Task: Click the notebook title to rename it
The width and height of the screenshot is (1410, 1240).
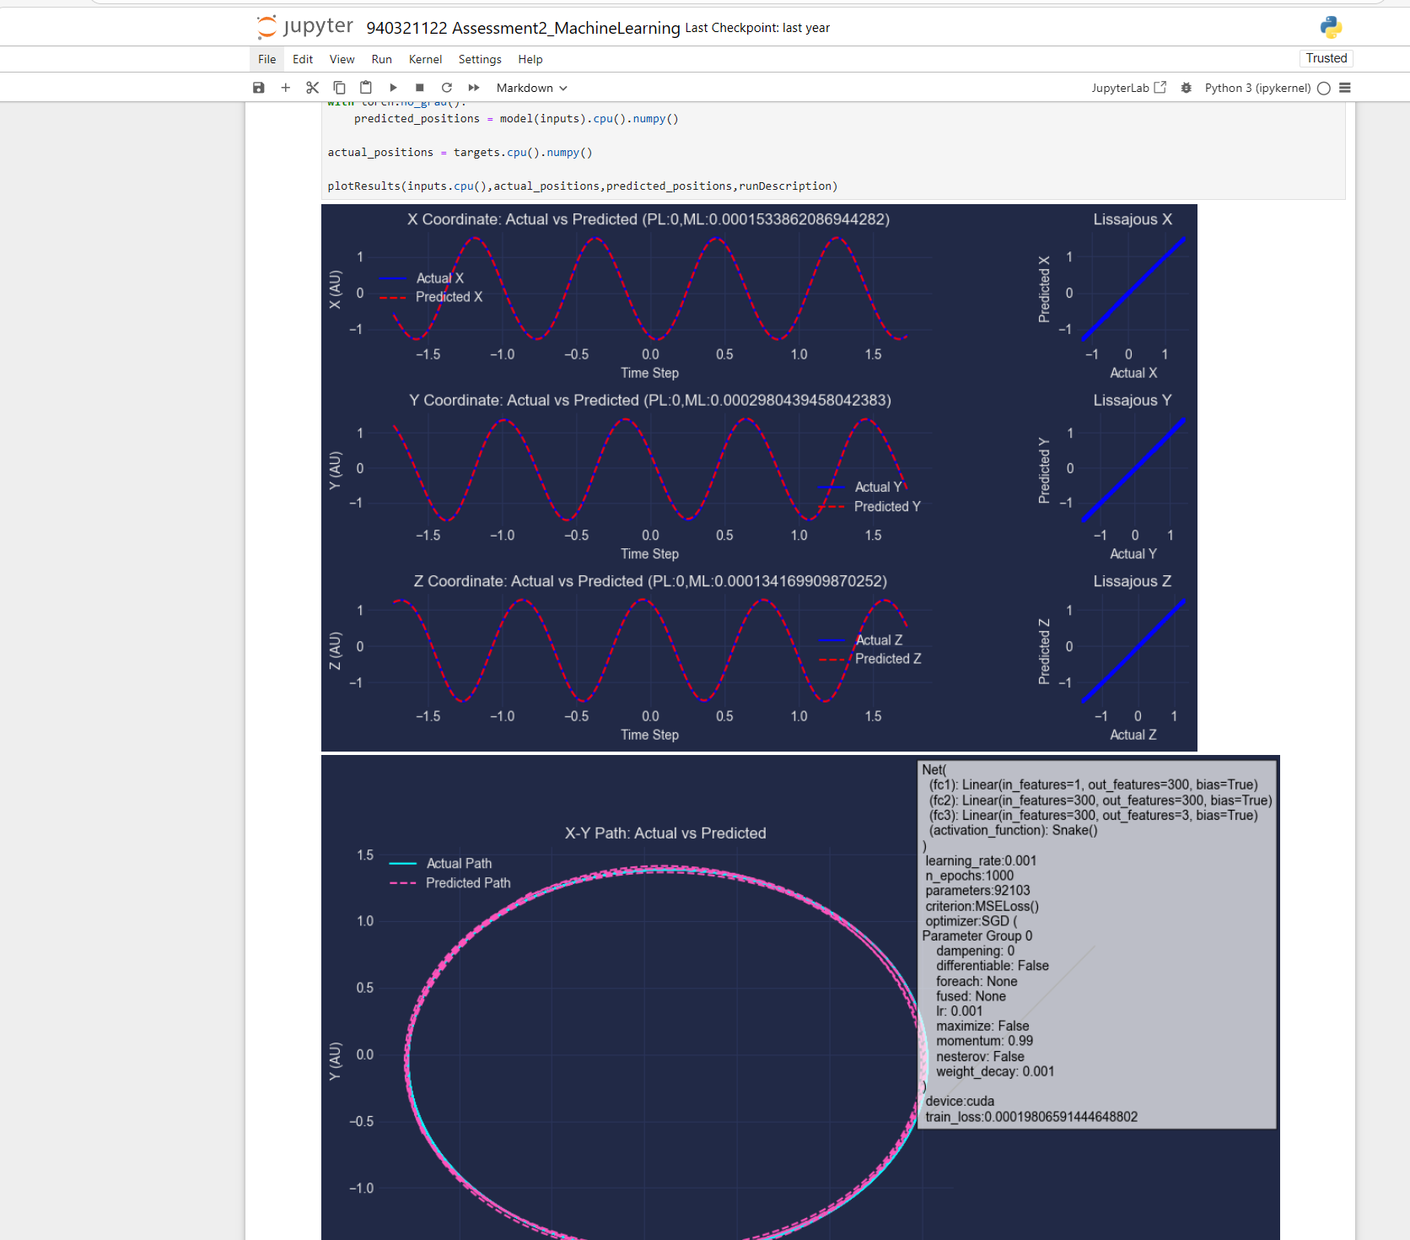Action: (521, 27)
